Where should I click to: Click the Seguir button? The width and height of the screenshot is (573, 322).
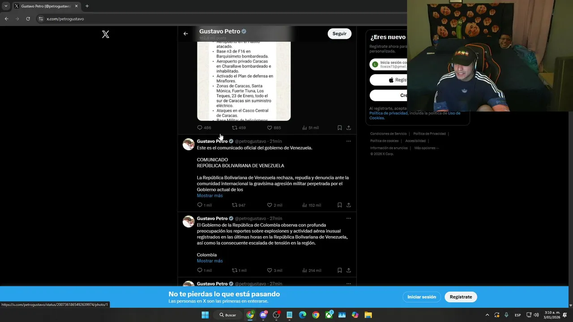coord(339,34)
